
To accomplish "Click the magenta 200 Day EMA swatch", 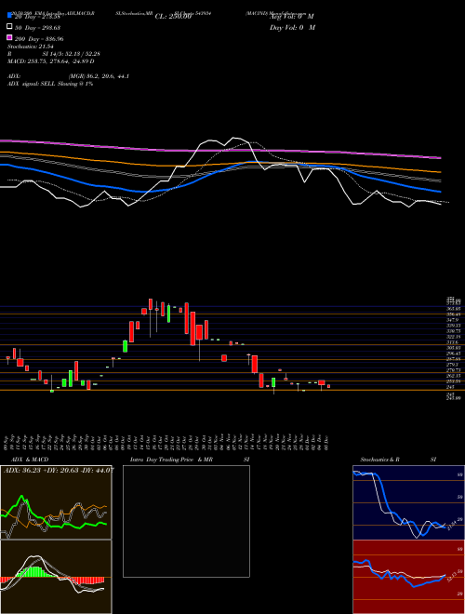I will [x=10, y=38].
